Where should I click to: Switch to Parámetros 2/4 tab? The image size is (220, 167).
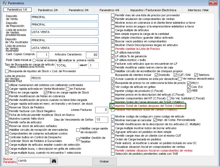(48, 10)
